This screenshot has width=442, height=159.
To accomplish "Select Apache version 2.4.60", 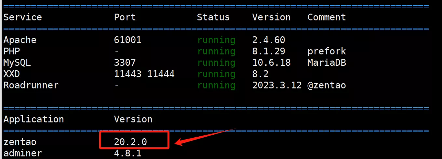I will click(269, 40).
